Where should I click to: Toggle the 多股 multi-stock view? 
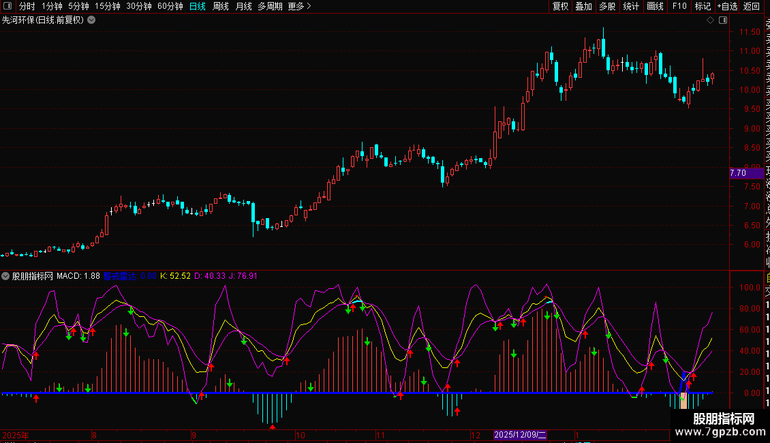point(607,6)
